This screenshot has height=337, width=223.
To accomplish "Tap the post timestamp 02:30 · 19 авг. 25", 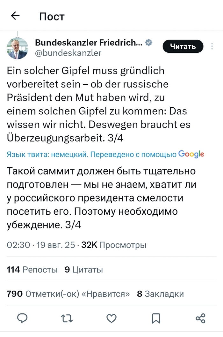I will click(x=41, y=245).
